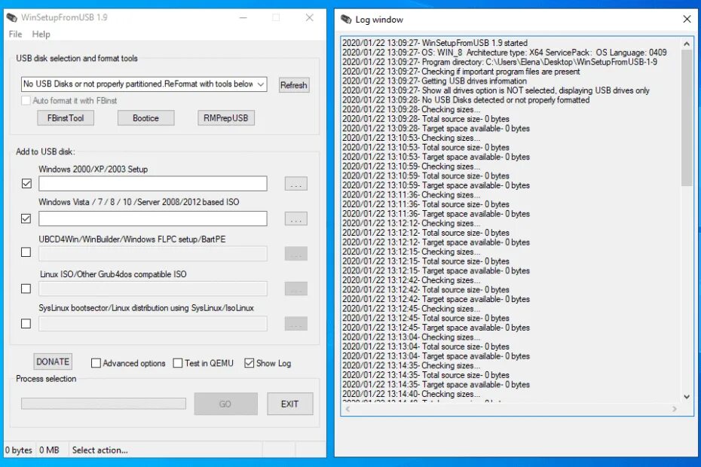Image resolution: width=701 pixels, height=467 pixels.
Task: Click the Log window vertical scrollbar thumb
Action: coord(687,118)
